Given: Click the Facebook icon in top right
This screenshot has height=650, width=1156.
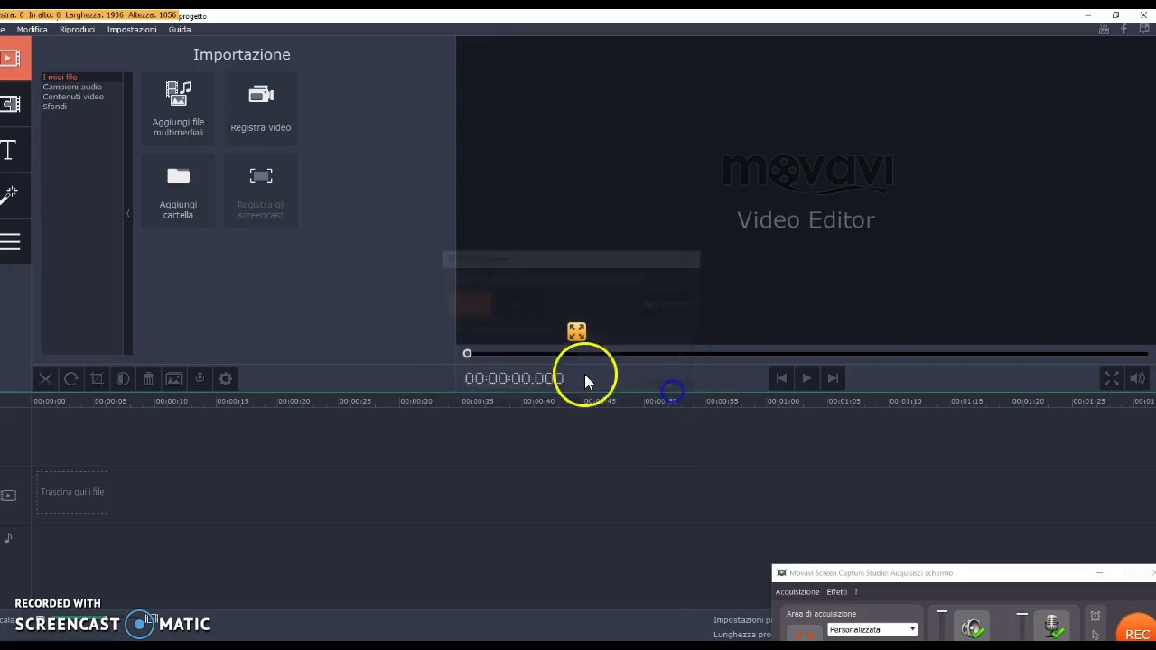Looking at the screenshot, I should [1124, 30].
